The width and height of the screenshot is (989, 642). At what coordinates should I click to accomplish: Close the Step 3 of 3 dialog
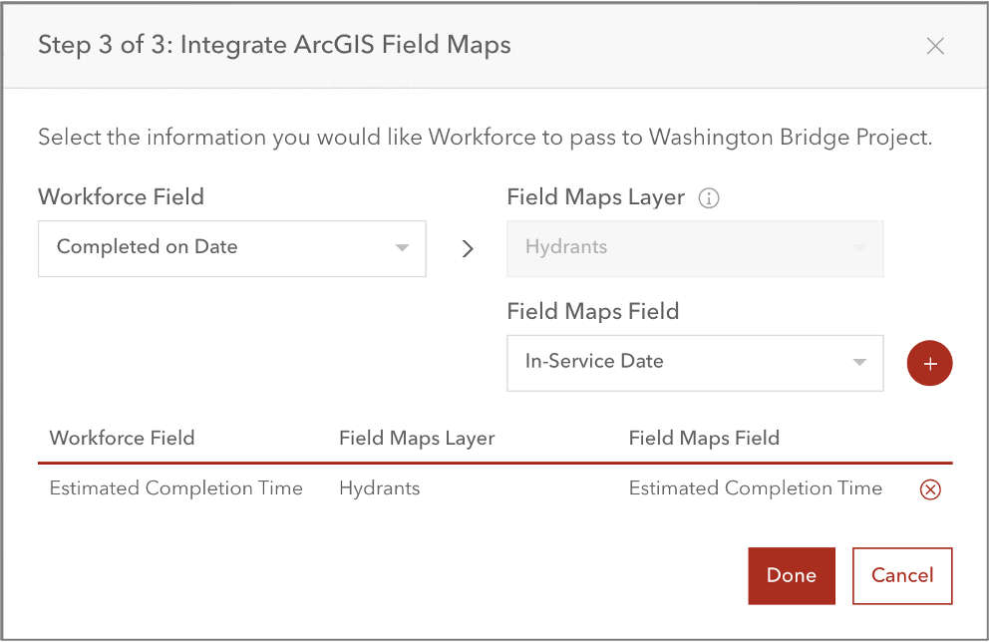click(935, 46)
